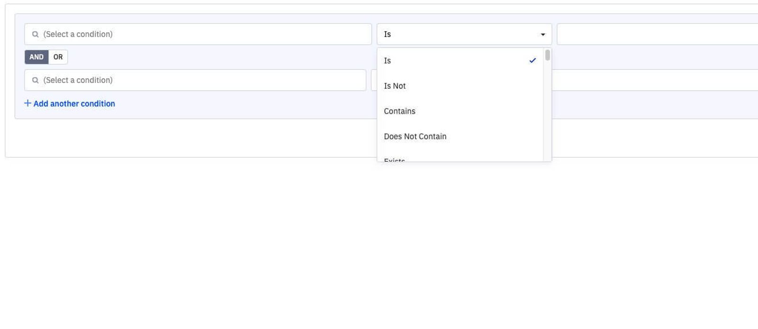Click the caret arrow on the Is operator box
The height and width of the screenshot is (329, 758).
click(x=543, y=34)
